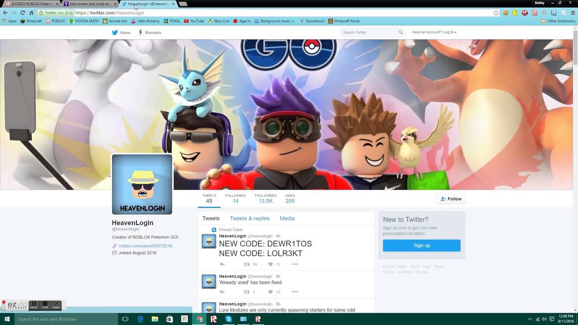Open the Xbox Live bookmark
The width and height of the screenshot is (578, 325).
(x=219, y=21)
